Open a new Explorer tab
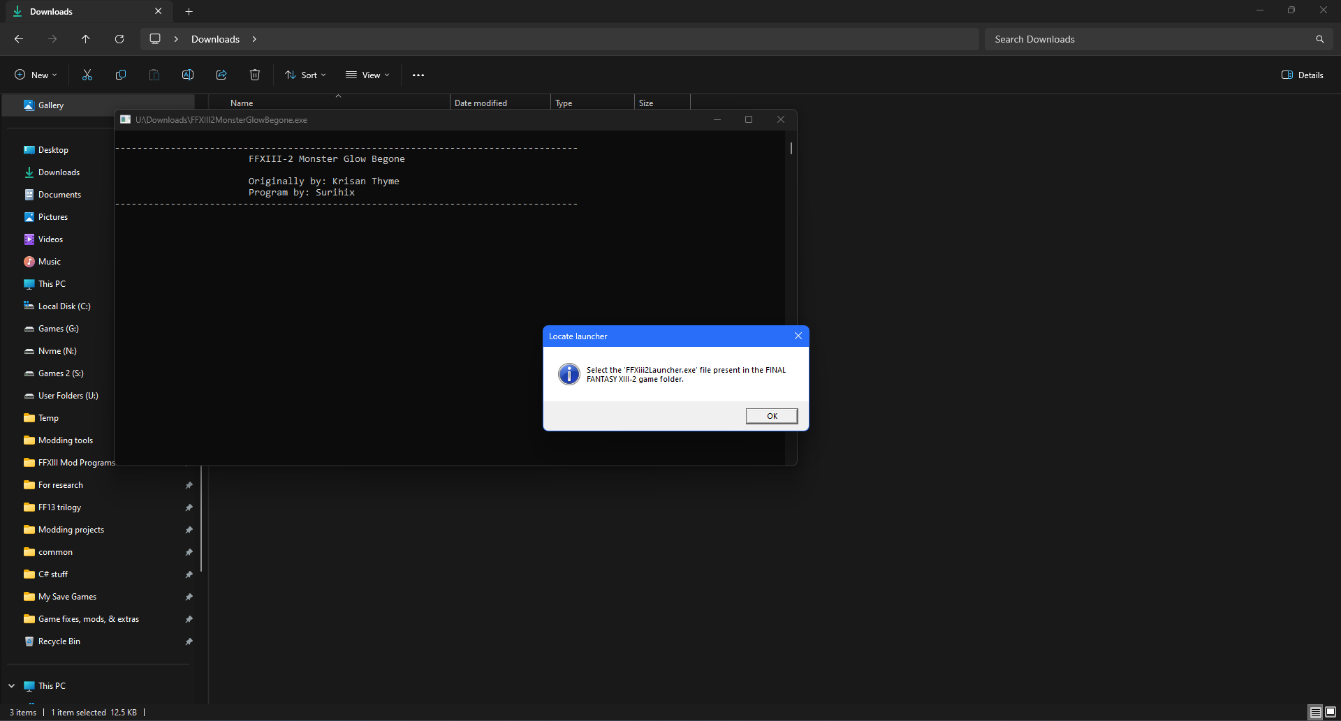 189,11
